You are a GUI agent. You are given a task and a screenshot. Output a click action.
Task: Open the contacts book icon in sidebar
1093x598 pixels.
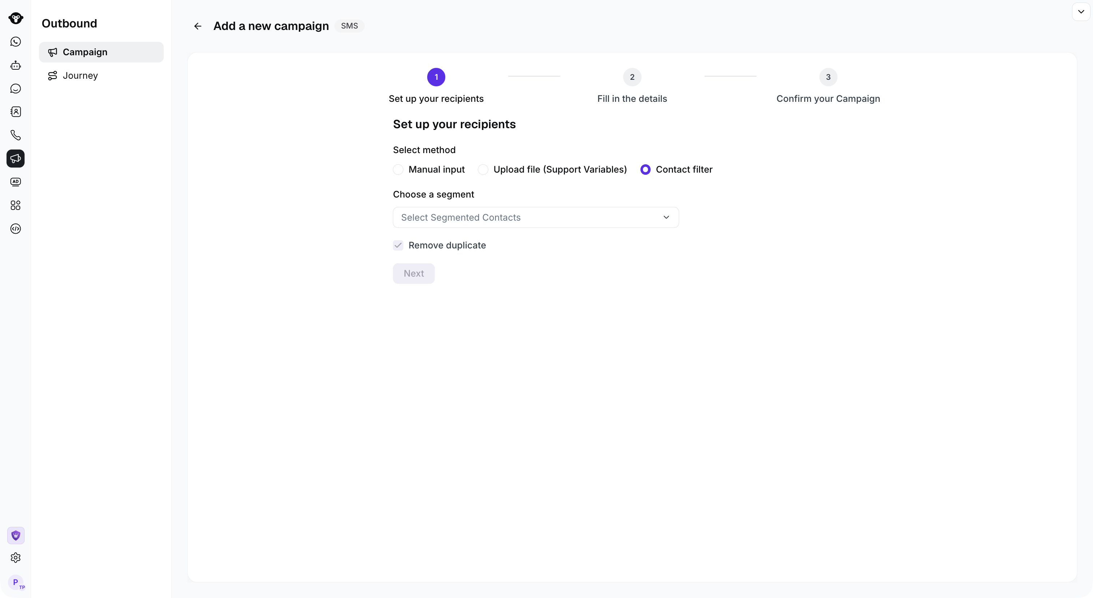(x=16, y=112)
